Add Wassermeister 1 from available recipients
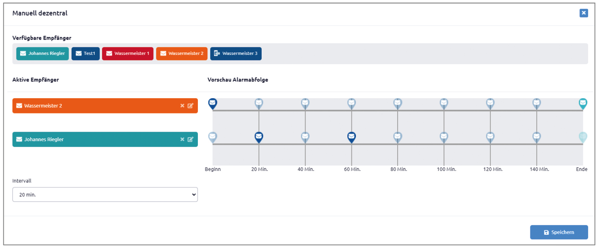The image size is (600, 250). pyautogui.click(x=128, y=53)
